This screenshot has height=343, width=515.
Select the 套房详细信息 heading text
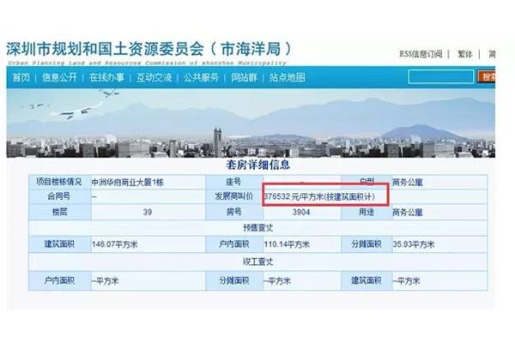pyautogui.click(x=257, y=165)
